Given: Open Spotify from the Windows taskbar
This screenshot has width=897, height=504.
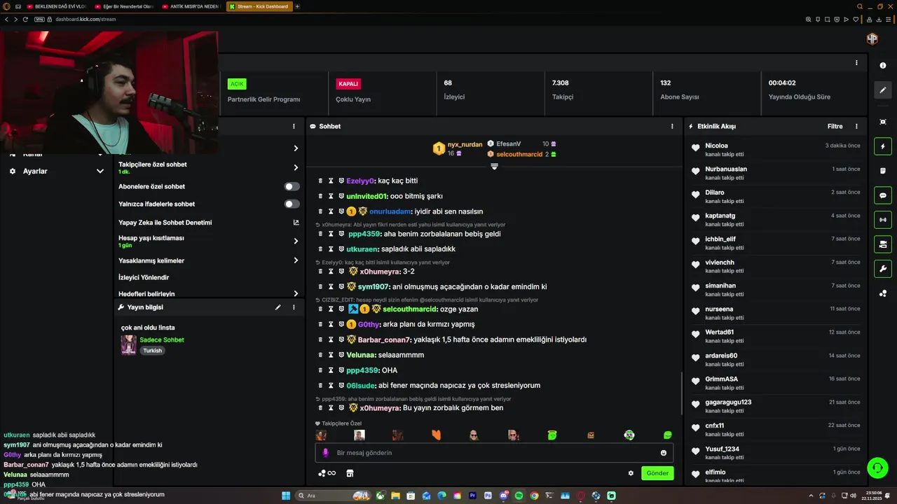Looking at the screenshot, I should coord(519,496).
